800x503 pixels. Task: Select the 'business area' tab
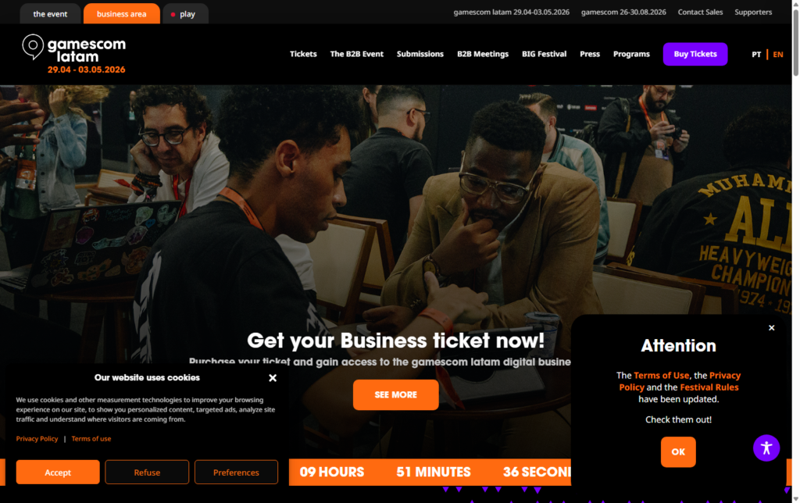(121, 14)
